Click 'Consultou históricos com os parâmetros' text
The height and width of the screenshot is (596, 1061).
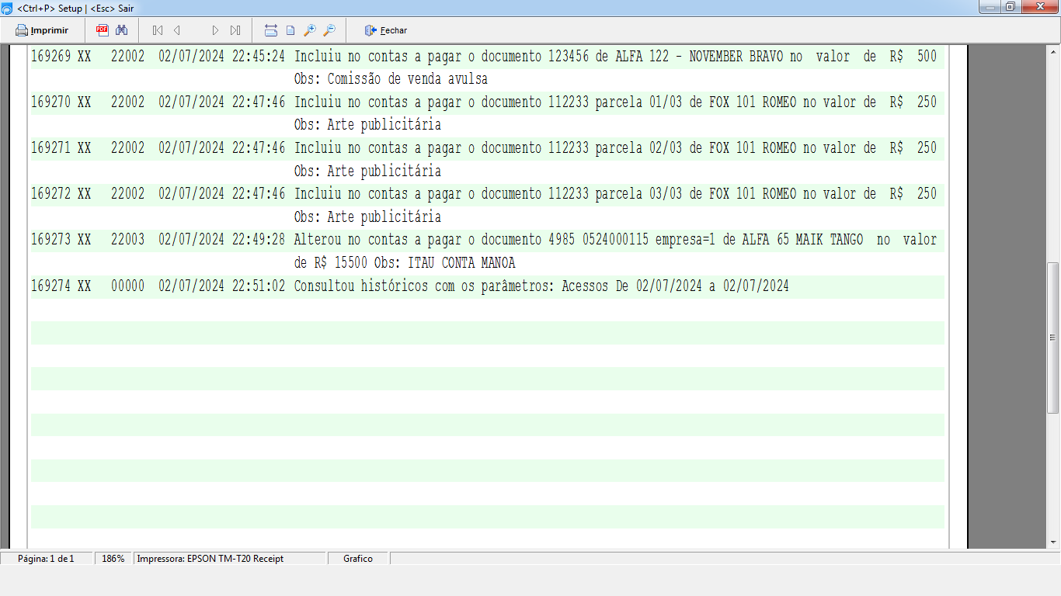423,286
